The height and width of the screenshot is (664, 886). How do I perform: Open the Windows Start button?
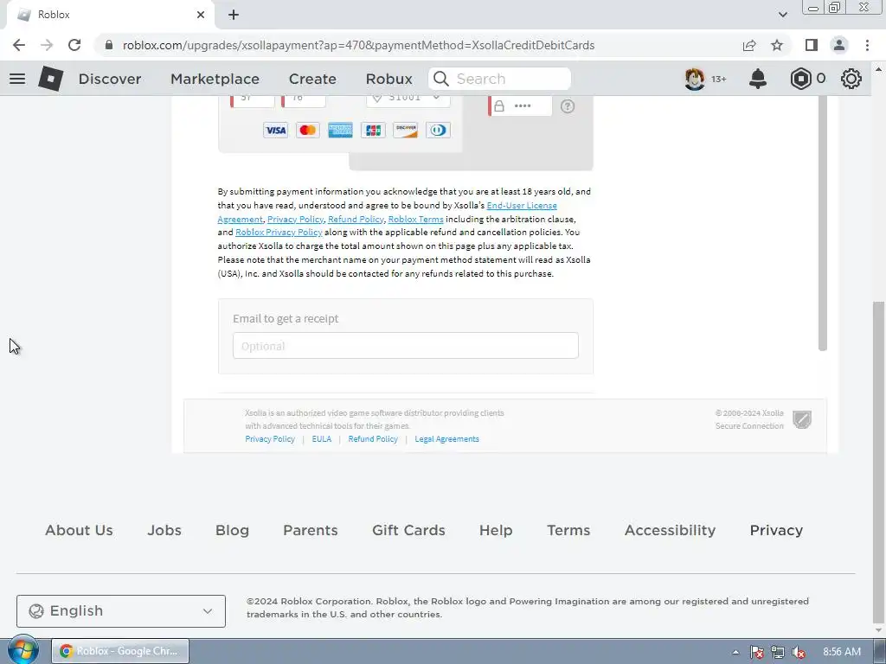pyautogui.click(x=22, y=650)
